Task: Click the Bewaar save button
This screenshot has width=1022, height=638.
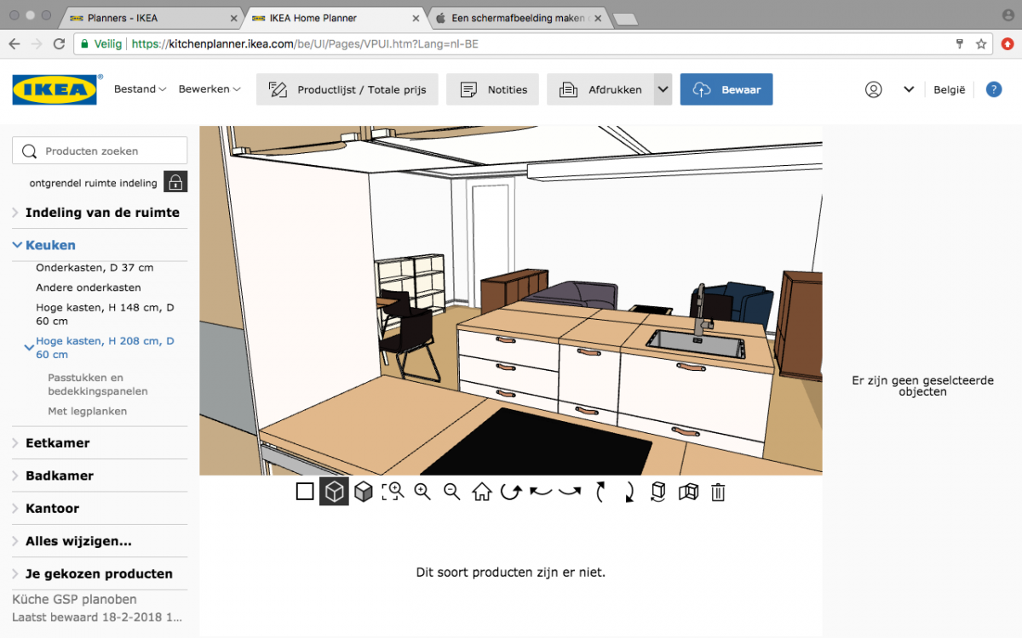Action: tap(726, 89)
